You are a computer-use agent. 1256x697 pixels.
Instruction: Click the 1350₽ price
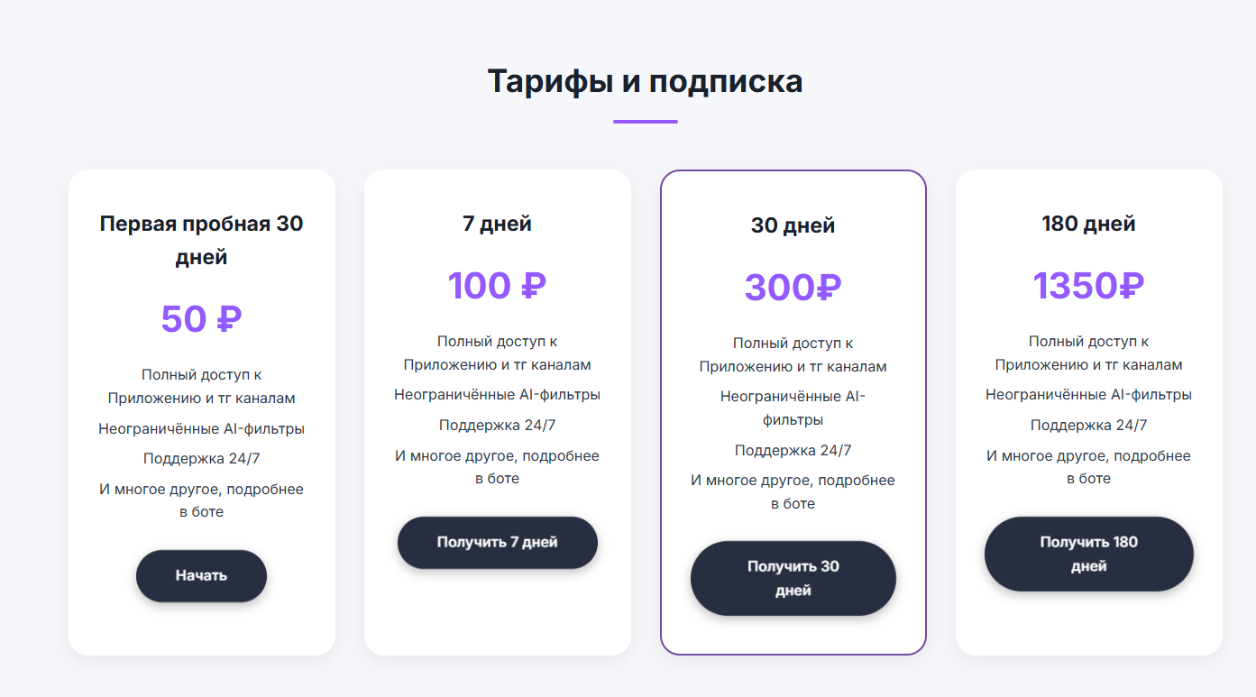(1088, 285)
